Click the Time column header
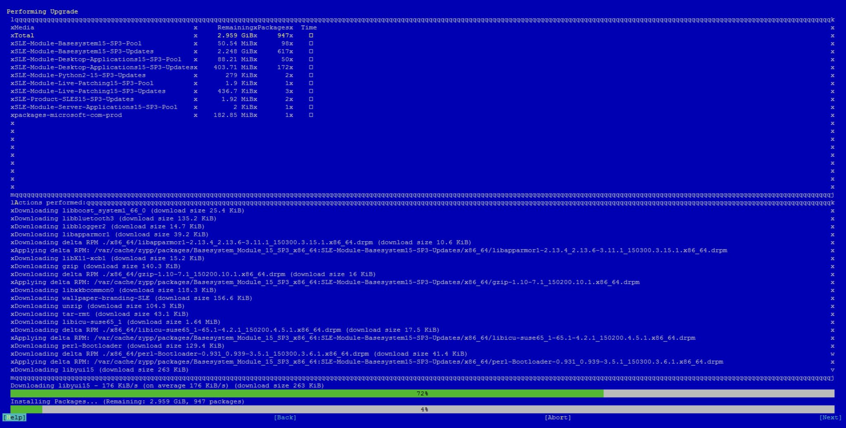Screen dimensions: 846x428 (309, 28)
